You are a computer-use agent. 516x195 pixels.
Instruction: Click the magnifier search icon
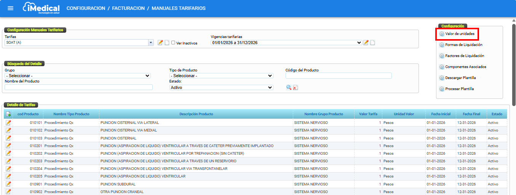click(289, 87)
